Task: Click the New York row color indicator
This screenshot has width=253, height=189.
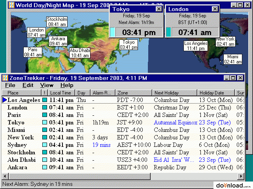Action: 45,137
